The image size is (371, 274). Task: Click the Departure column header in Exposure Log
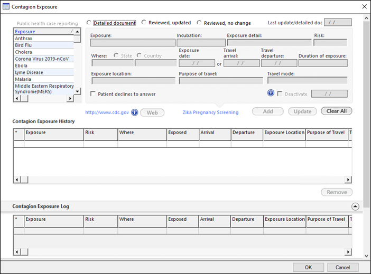247,222
